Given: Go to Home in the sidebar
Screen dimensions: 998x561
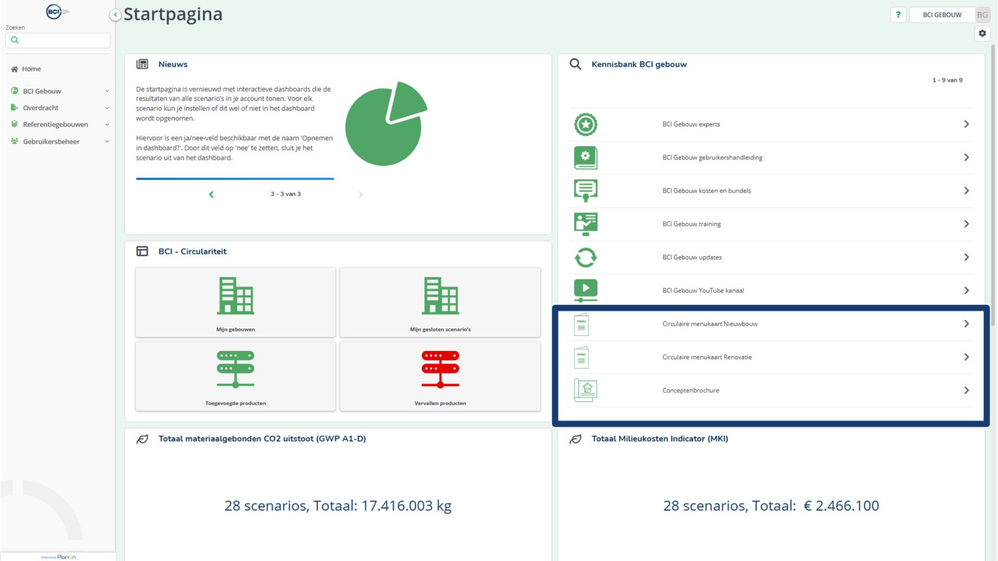Looking at the screenshot, I should 31,69.
